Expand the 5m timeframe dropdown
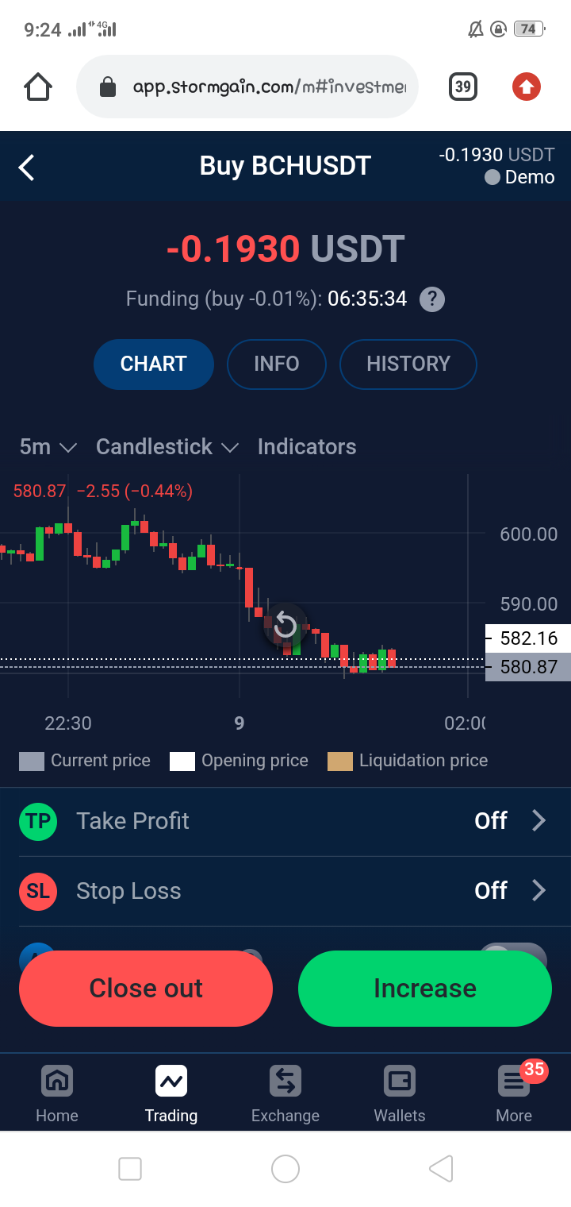571x1207 pixels. coord(48,447)
